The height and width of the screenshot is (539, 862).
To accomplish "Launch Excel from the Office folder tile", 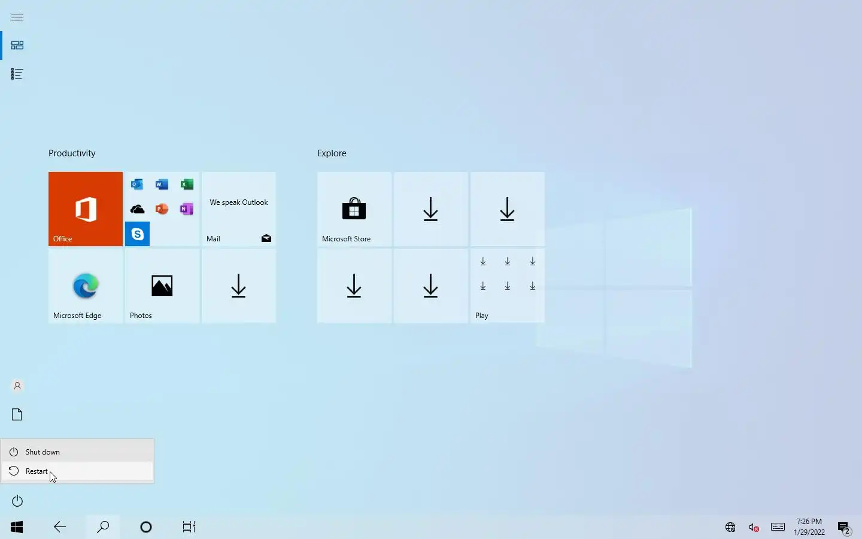I will [x=187, y=184].
